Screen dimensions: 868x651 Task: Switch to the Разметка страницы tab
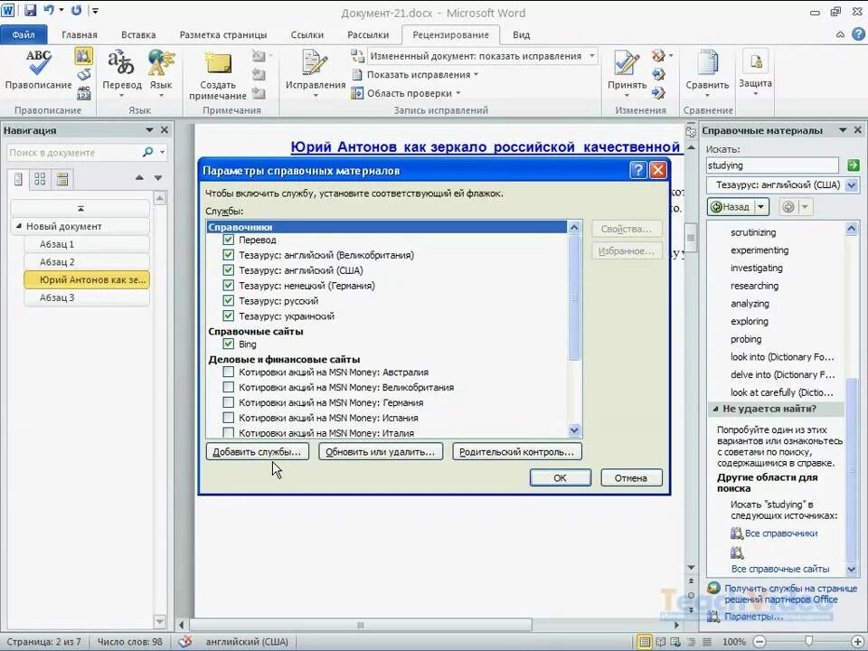[223, 34]
